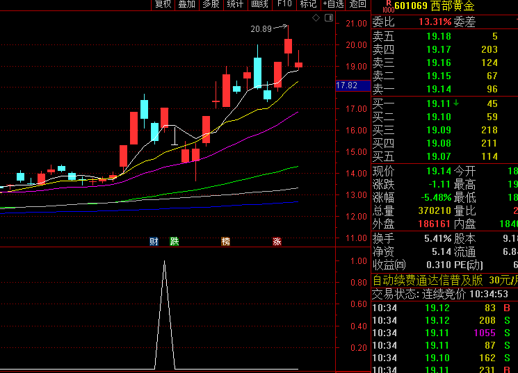The image size is (518, 373).
Task: Click the tick row with volume 208
Action: coord(445,320)
